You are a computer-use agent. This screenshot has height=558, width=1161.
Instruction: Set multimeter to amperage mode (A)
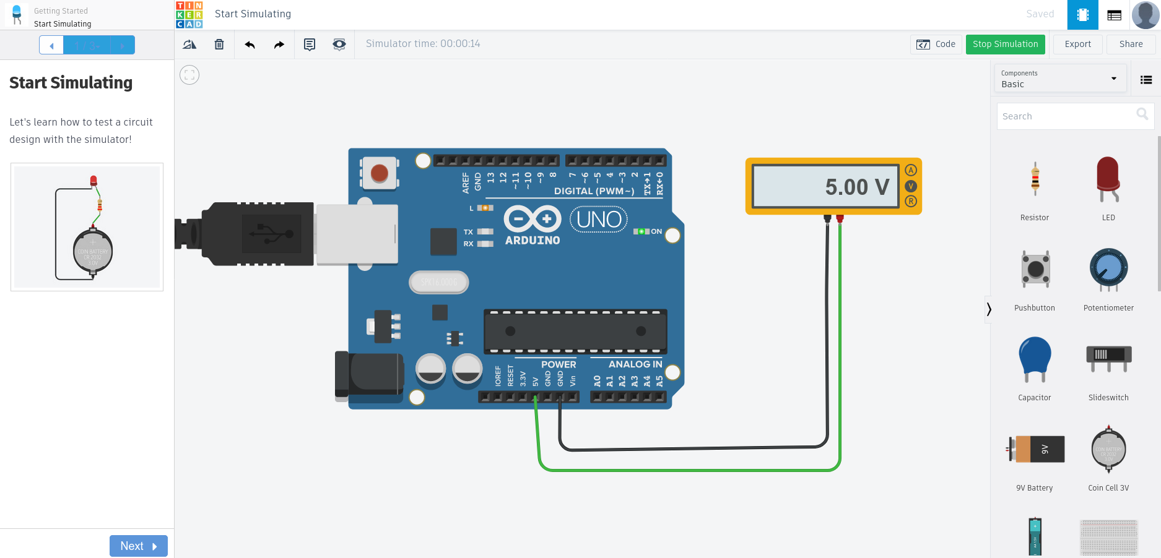click(911, 170)
